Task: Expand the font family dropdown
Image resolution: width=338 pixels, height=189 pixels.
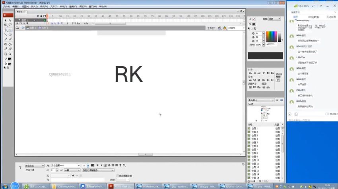Action: (x=66, y=165)
